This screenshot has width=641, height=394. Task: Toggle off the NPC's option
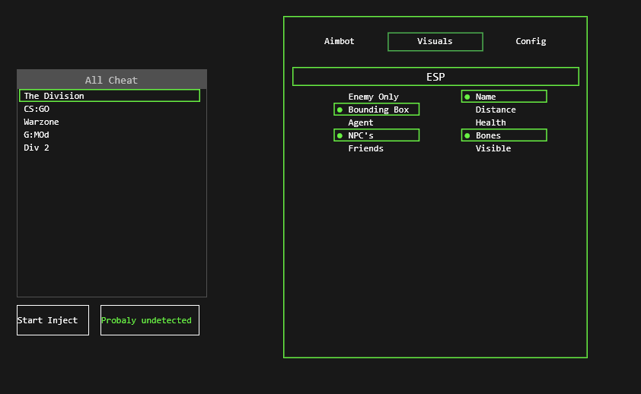coord(376,135)
